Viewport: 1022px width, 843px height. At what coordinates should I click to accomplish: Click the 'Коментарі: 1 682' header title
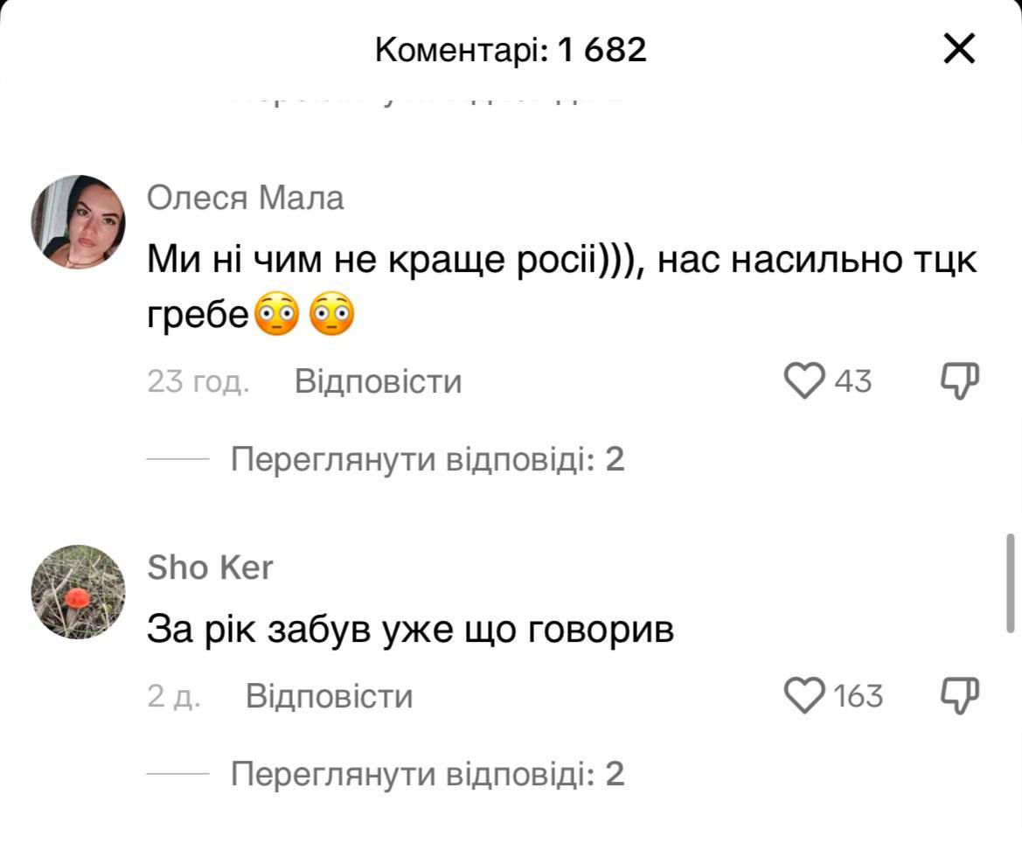click(x=511, y=51)
